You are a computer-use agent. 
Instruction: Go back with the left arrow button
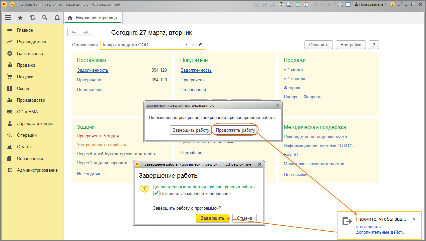74,32
